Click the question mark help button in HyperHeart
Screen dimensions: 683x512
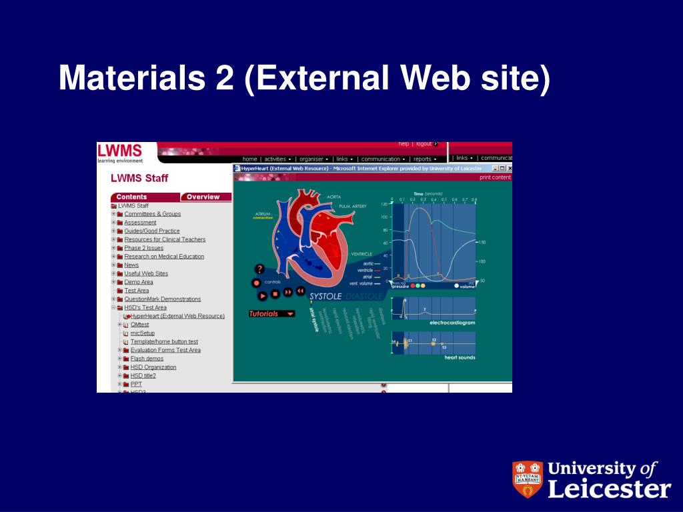(x=259, y=269)
